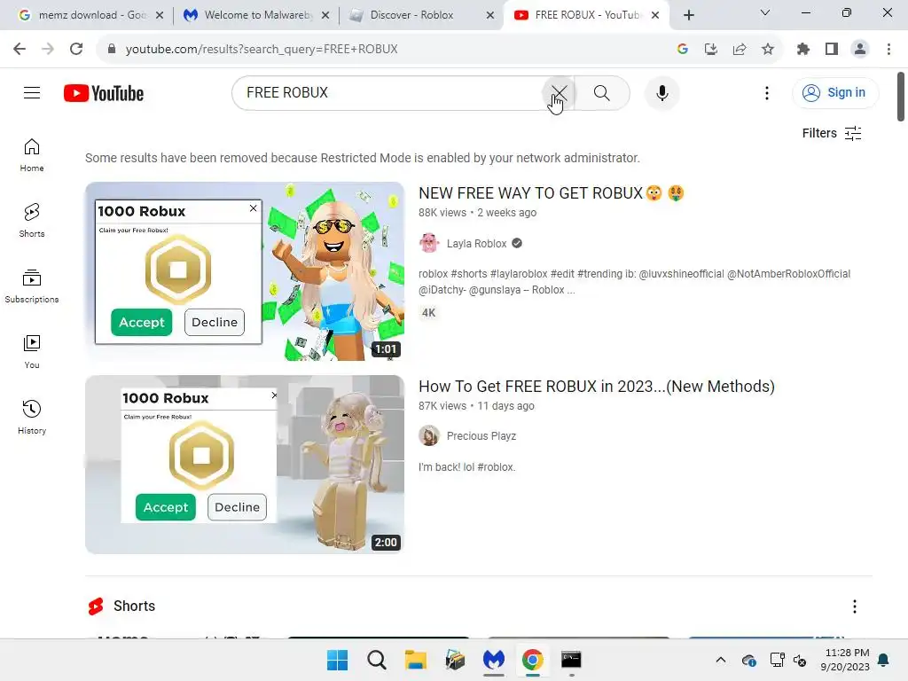Open the Filters options

pyautogui.click(x=832, y=133)
